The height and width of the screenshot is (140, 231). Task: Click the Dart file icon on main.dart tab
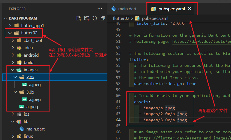tap(114, 9)
